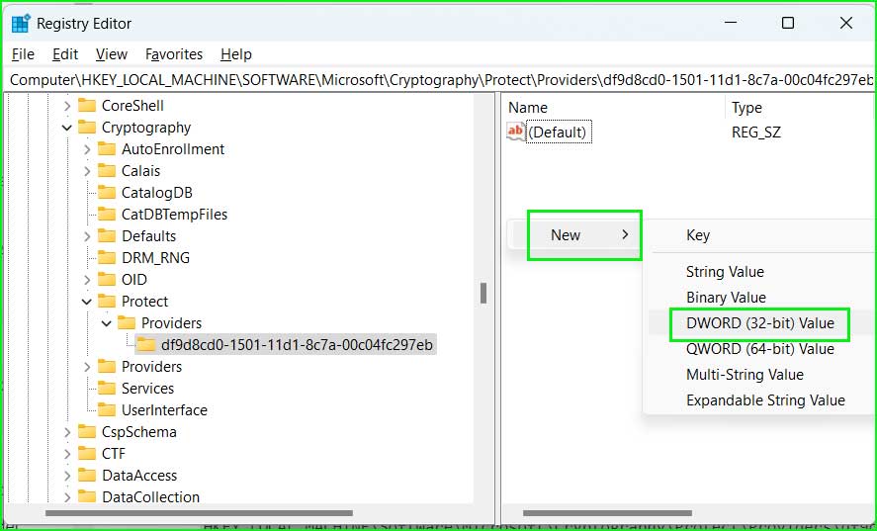This screenshot has width=877, height=531.
Task: Open the Help menu
Action: (236, 54)
